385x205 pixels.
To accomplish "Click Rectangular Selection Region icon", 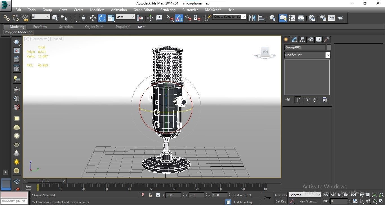I will (x=73, y=18).
